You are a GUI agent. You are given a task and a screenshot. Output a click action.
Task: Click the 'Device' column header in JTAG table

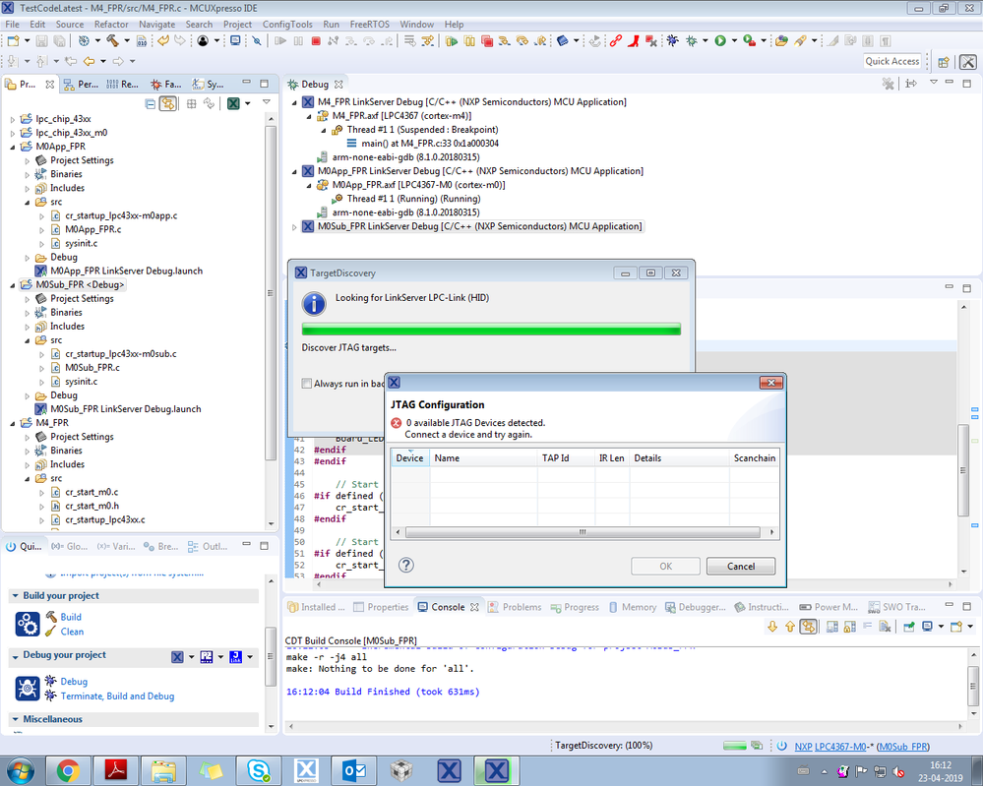coord(409,458)
